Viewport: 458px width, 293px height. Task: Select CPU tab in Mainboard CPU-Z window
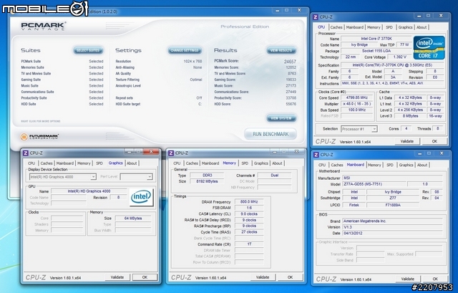(x=322, y=165)
